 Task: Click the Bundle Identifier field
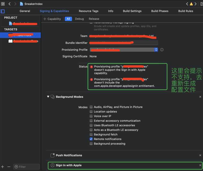124,43
